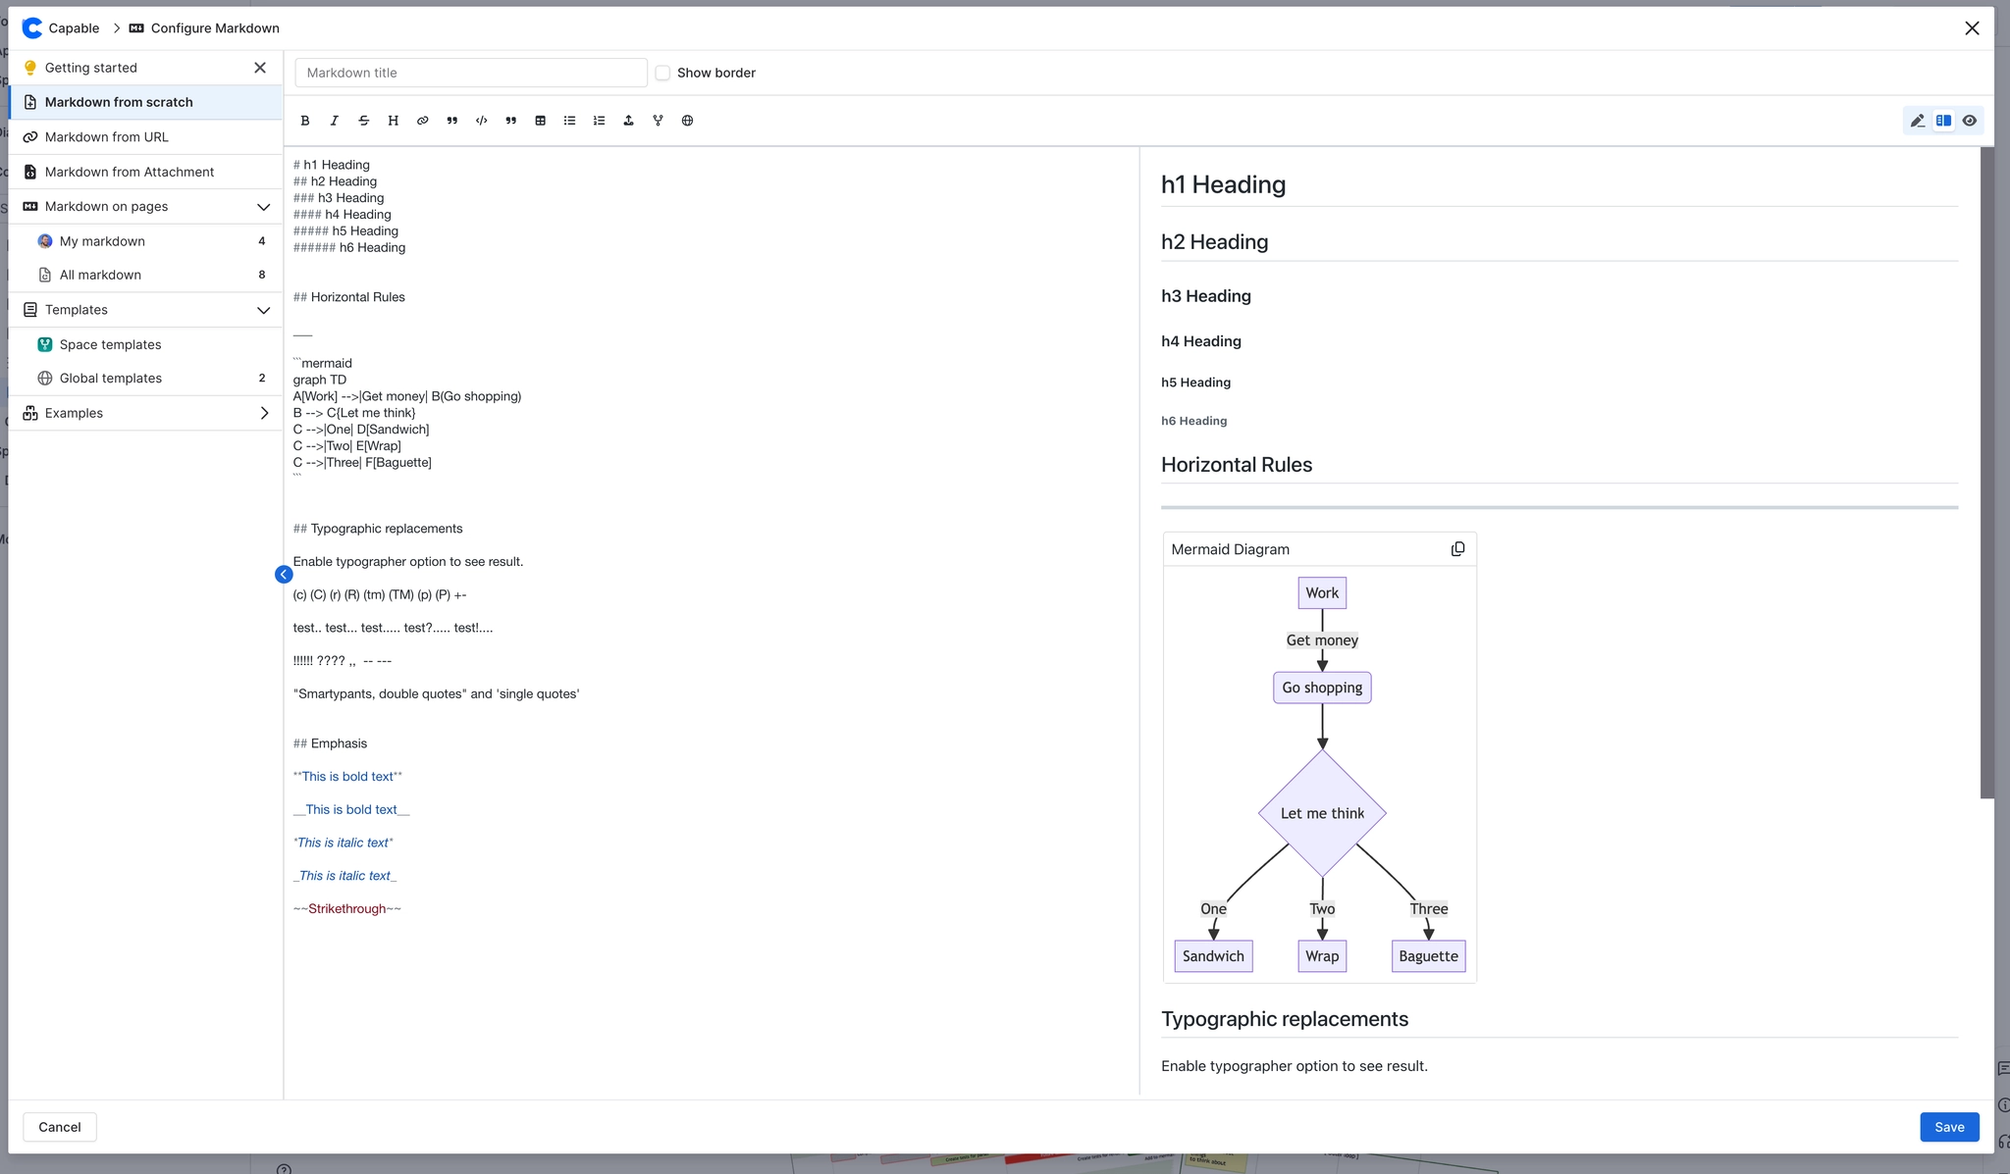
Task: Apply italic formatting
Action: 334,120
